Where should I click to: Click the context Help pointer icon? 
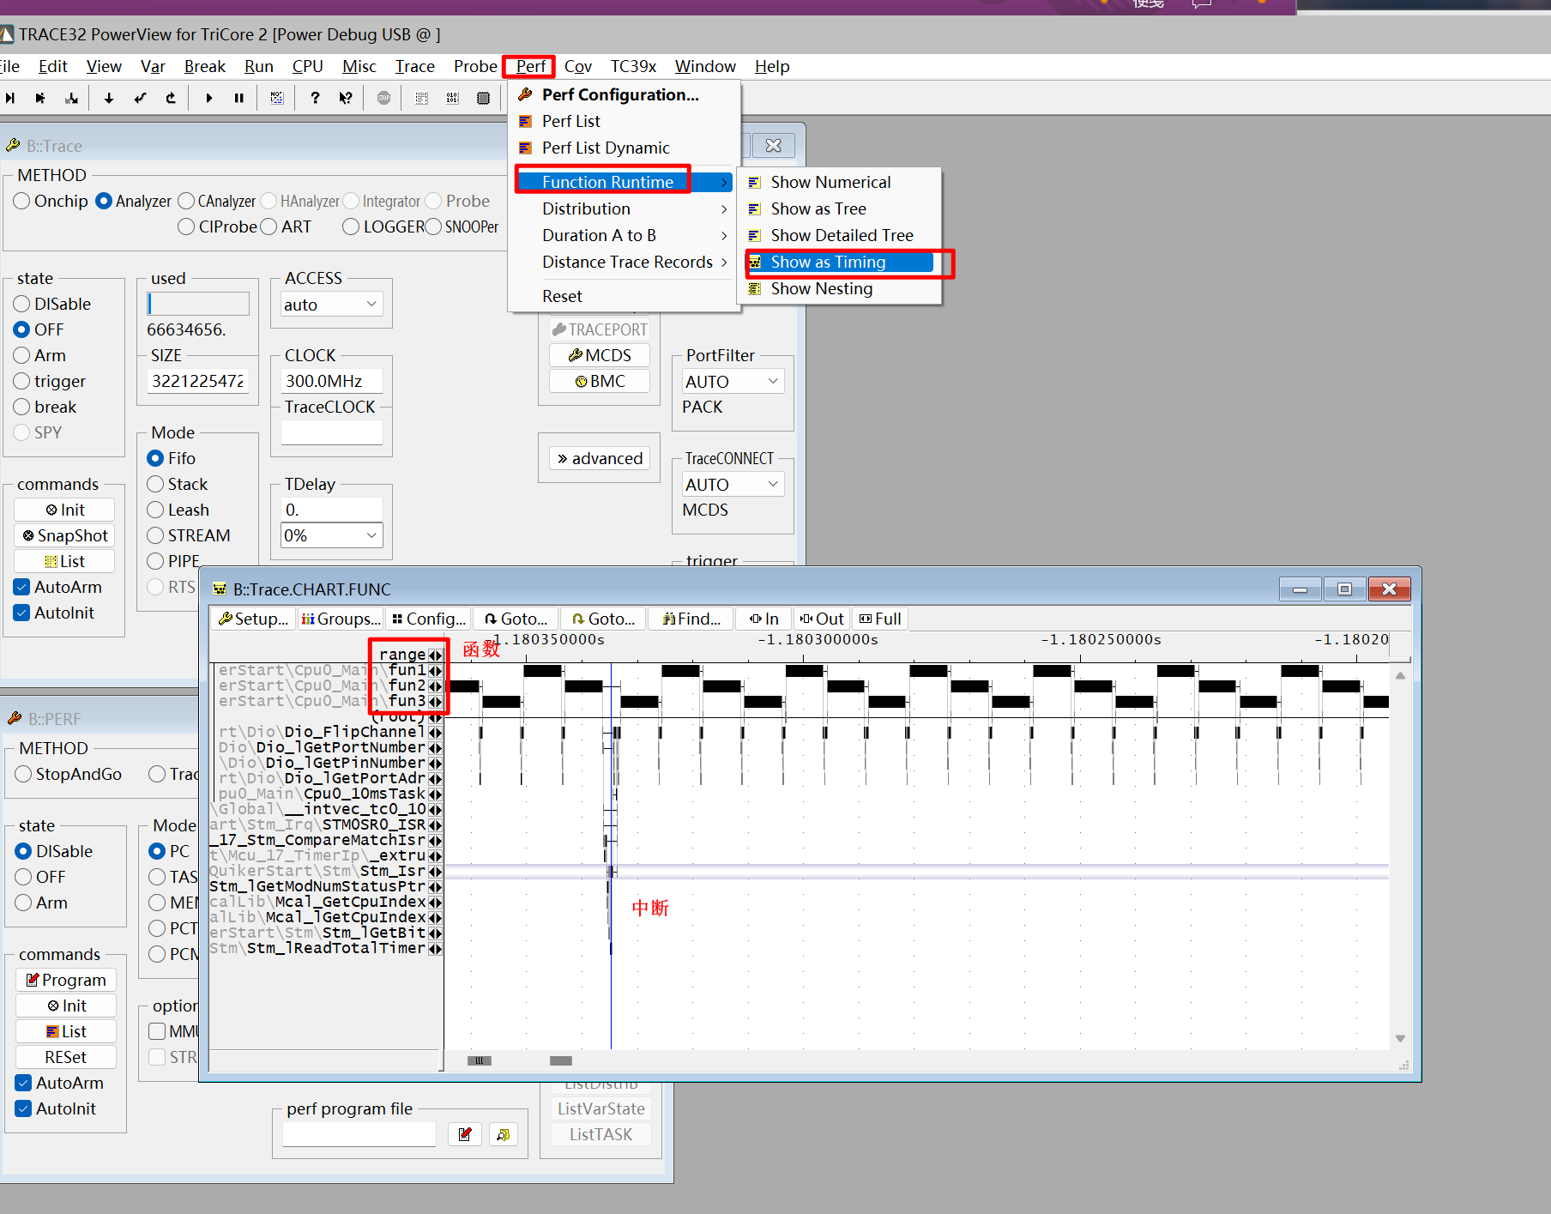[x=346, y=98]
